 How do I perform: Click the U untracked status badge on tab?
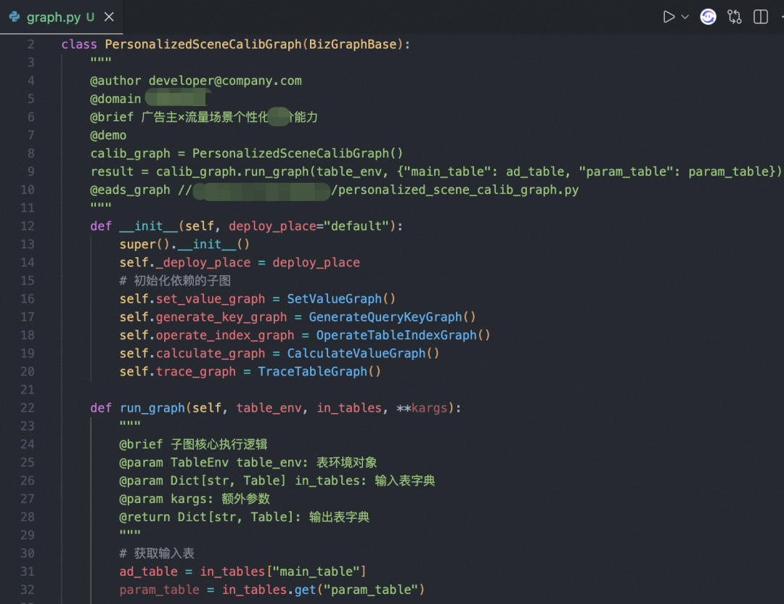(91, 17)
